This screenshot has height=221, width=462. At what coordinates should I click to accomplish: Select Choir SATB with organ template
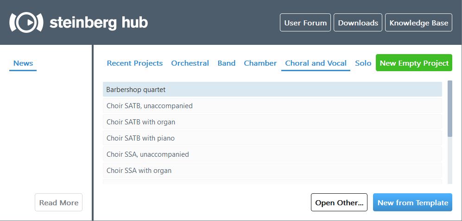[272, 122]
